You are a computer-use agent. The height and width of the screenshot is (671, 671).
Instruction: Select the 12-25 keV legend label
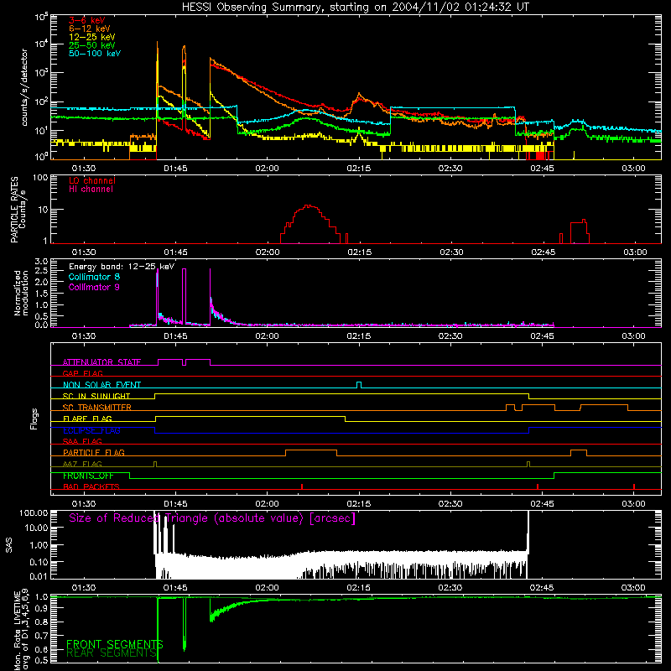click(92, 37)
